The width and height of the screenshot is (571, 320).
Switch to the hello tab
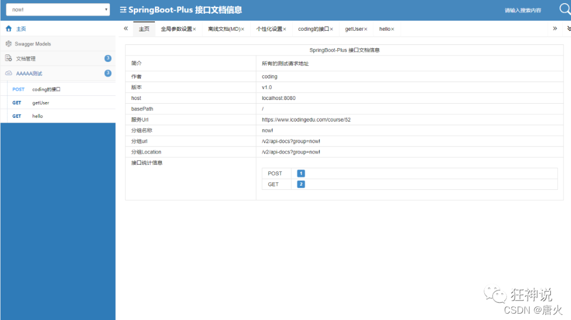(x=384, y=29)
